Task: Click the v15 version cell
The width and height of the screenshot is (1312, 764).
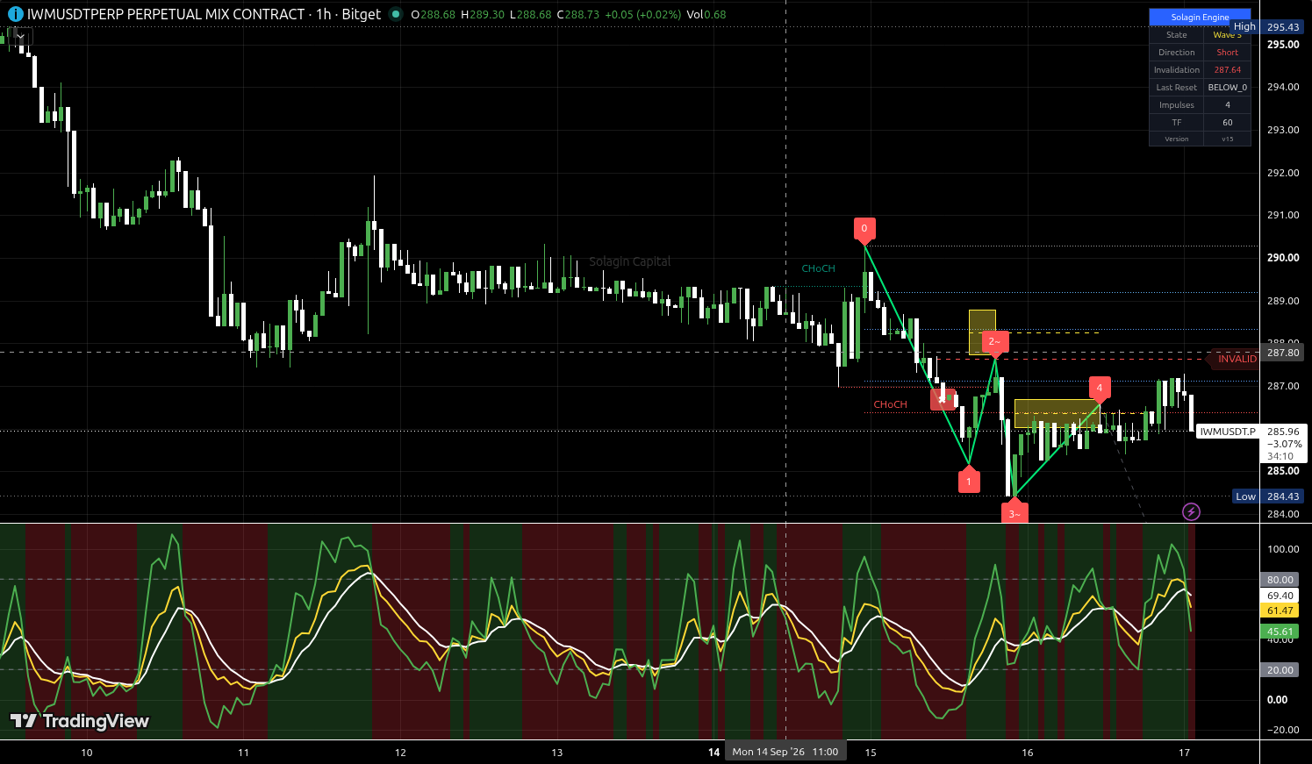Action: click(x=1227, y=139)
